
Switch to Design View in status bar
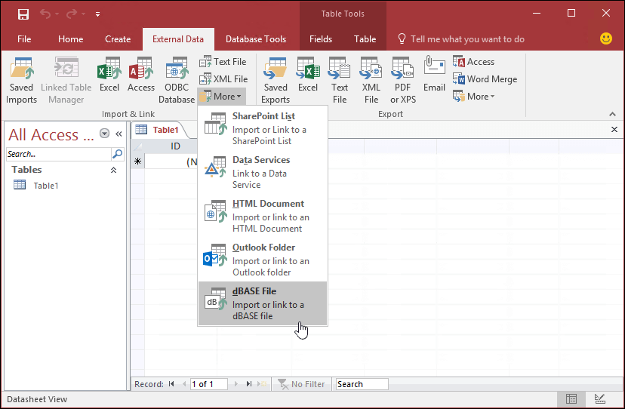click(x=599, y=398)
